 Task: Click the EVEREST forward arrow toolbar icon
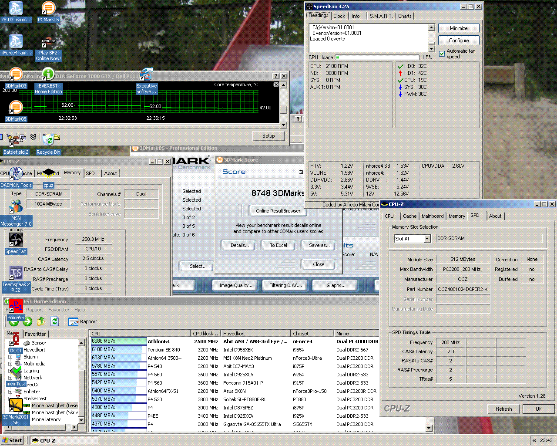(x=27, y=321)
